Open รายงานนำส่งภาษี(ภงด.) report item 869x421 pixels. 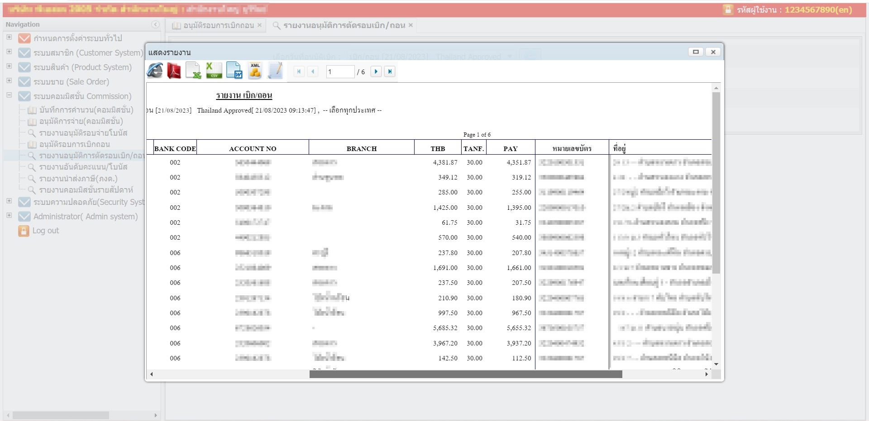[78, 179]
